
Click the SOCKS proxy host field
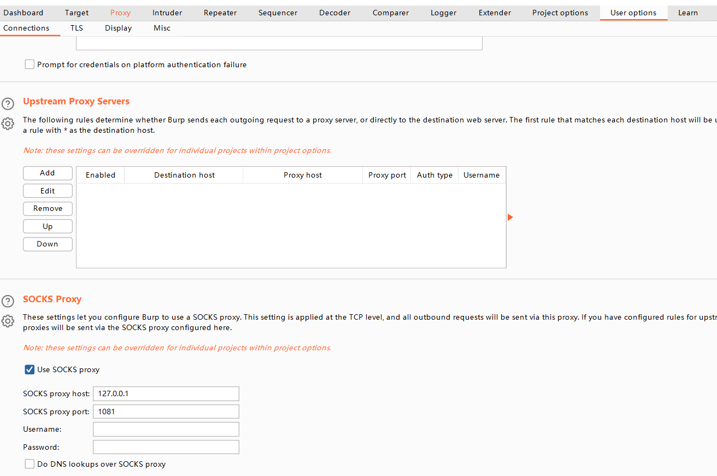tap(166, 393)
